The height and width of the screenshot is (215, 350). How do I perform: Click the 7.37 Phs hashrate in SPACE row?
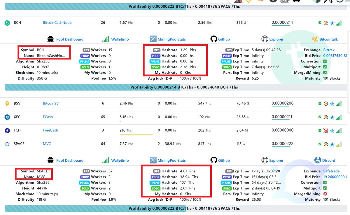pos(126,144)
